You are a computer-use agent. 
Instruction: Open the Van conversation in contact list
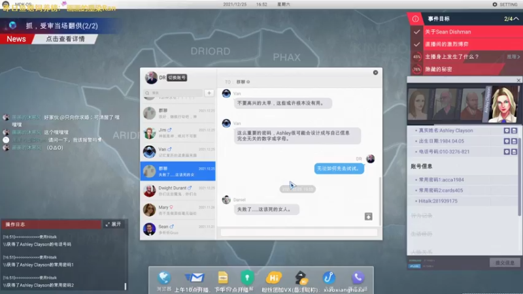click(x=178, y=152)
